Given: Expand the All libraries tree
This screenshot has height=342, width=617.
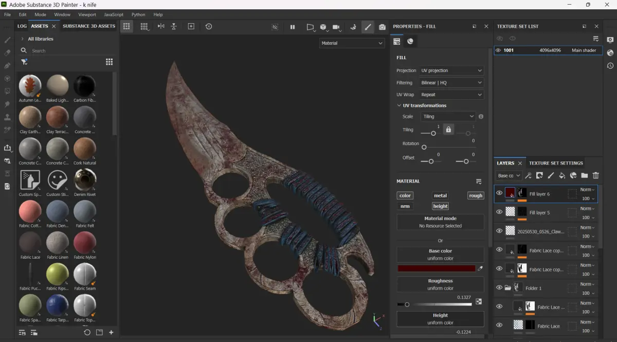Looking at the screenshot, I should 23,39.
